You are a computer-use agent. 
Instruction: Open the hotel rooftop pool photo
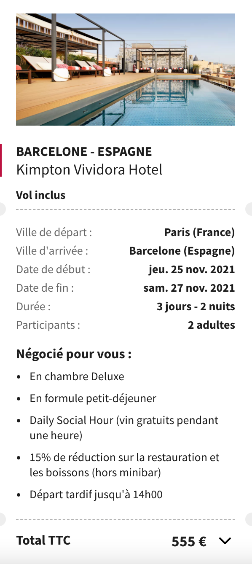[126, 70]
